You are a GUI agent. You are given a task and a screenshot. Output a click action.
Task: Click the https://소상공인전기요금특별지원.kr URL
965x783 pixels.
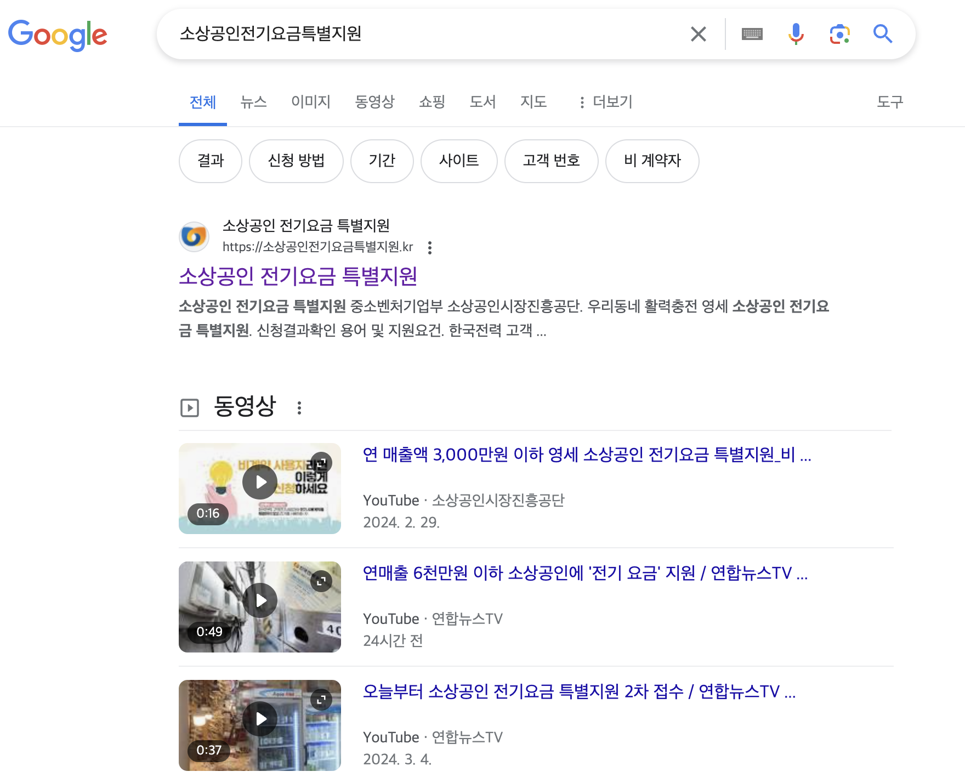coord(318,247)
